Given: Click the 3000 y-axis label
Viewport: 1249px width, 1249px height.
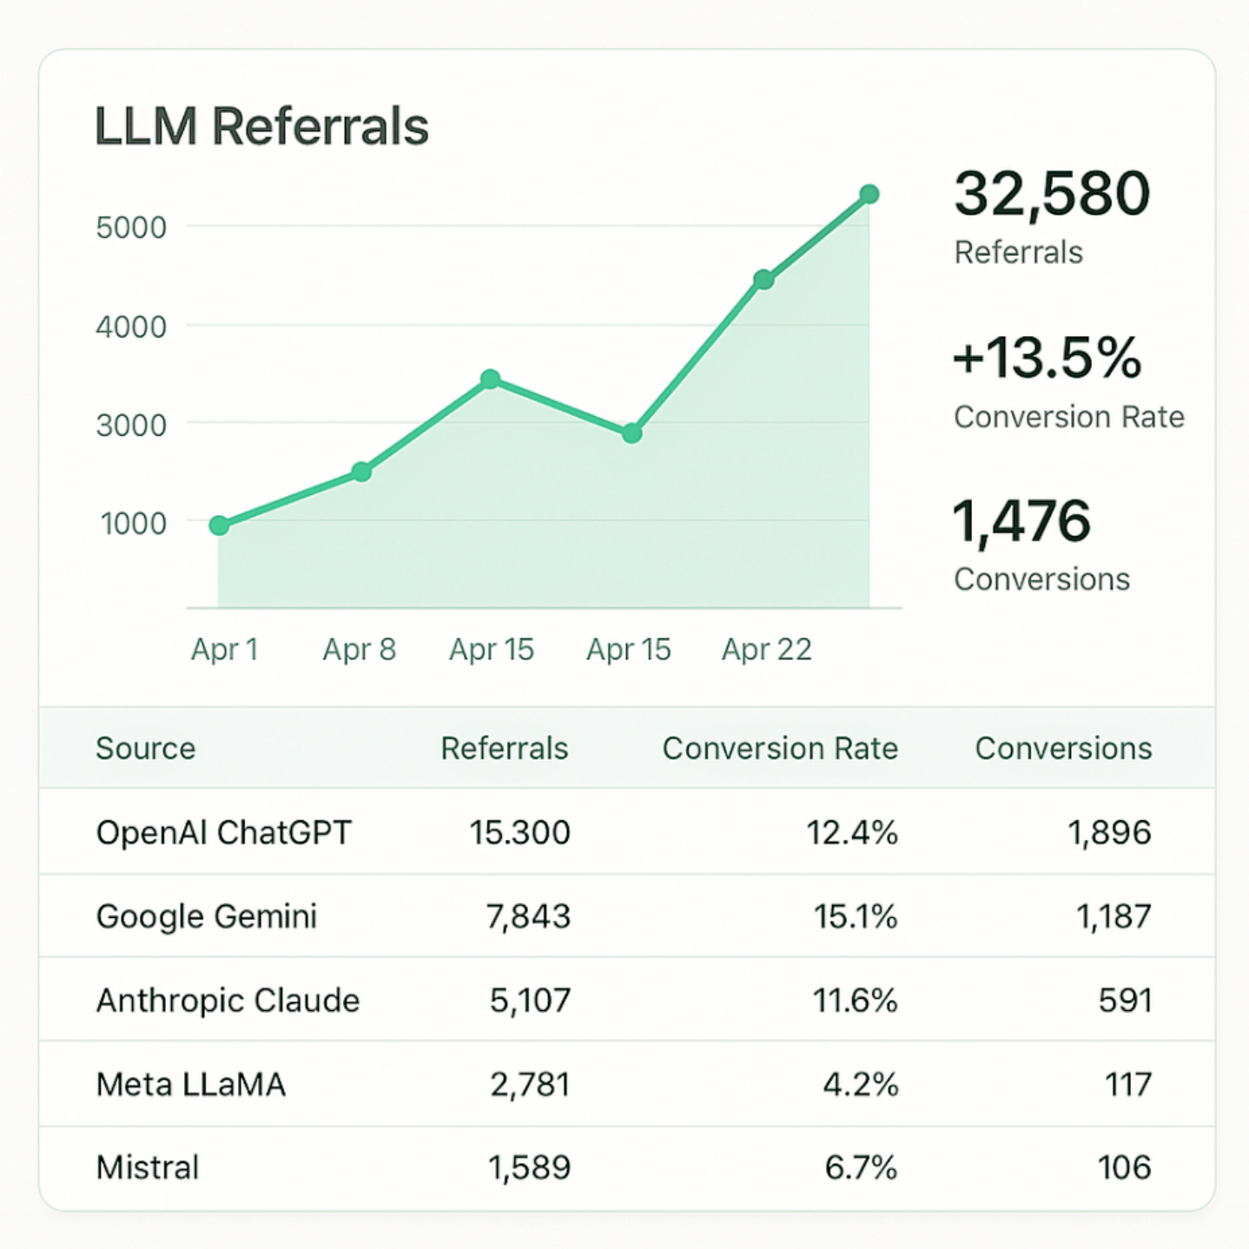Looking at the screenshot, I should (131, 426).
